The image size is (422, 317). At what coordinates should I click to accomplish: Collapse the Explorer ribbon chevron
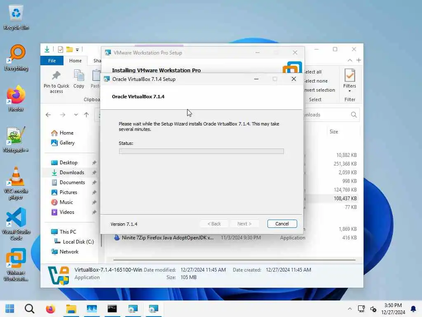click(349, 60)
